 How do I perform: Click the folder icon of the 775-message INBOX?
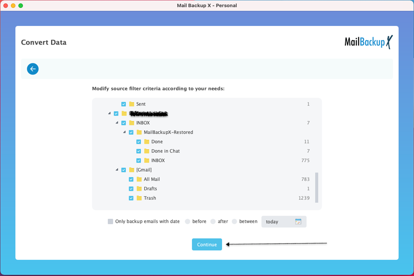[147, 160]
